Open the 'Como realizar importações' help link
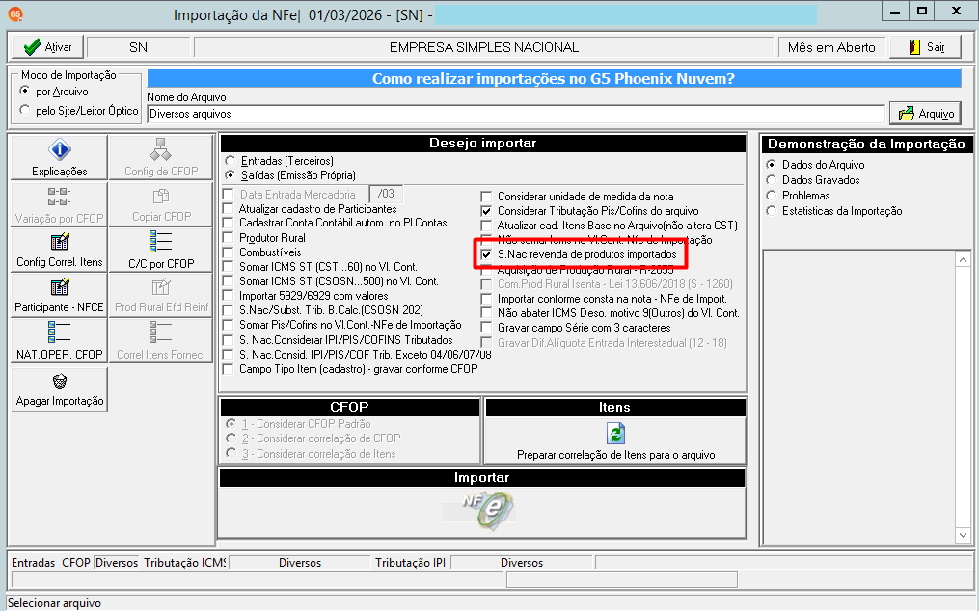Viewport: 979px width, 611px height. (x=554, y=79)
